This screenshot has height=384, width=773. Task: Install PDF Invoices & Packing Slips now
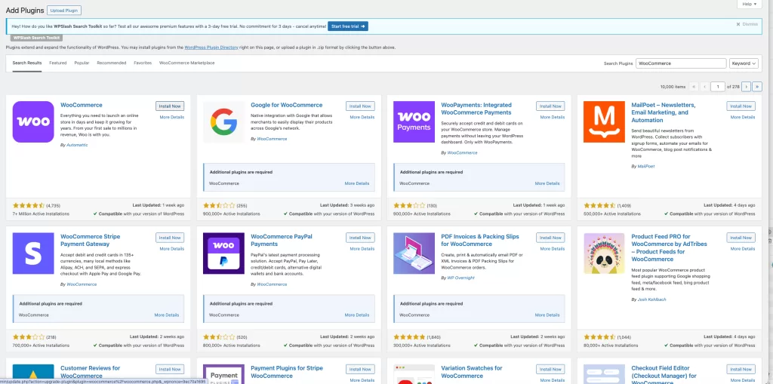pyautogui.click(x=550, y=238)
